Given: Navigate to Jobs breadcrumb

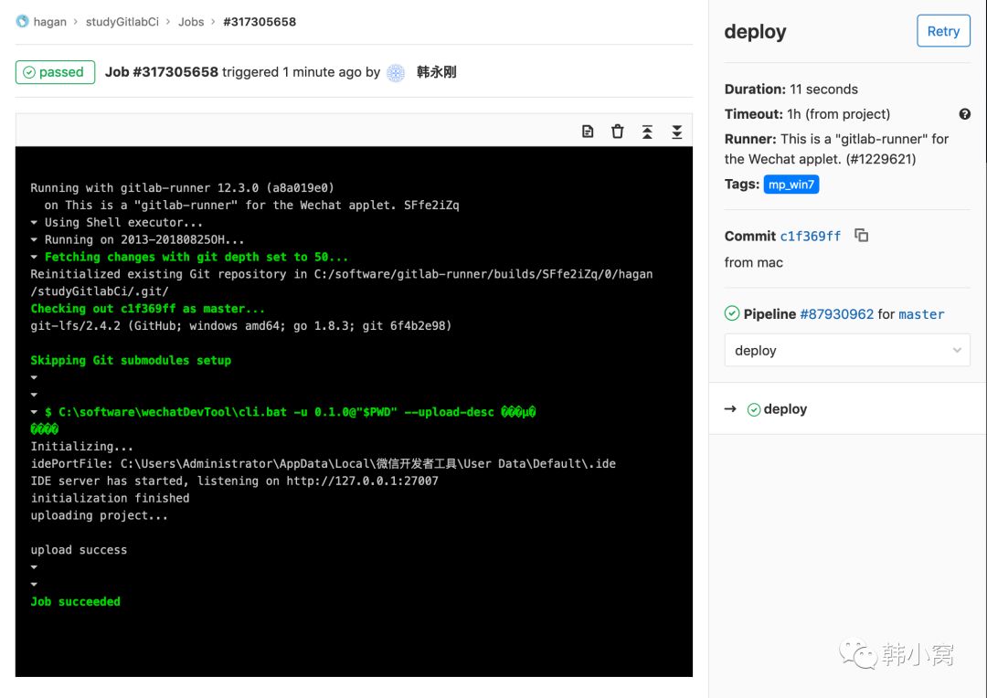Looking at the screenshot, I should [x=191, y=22].
